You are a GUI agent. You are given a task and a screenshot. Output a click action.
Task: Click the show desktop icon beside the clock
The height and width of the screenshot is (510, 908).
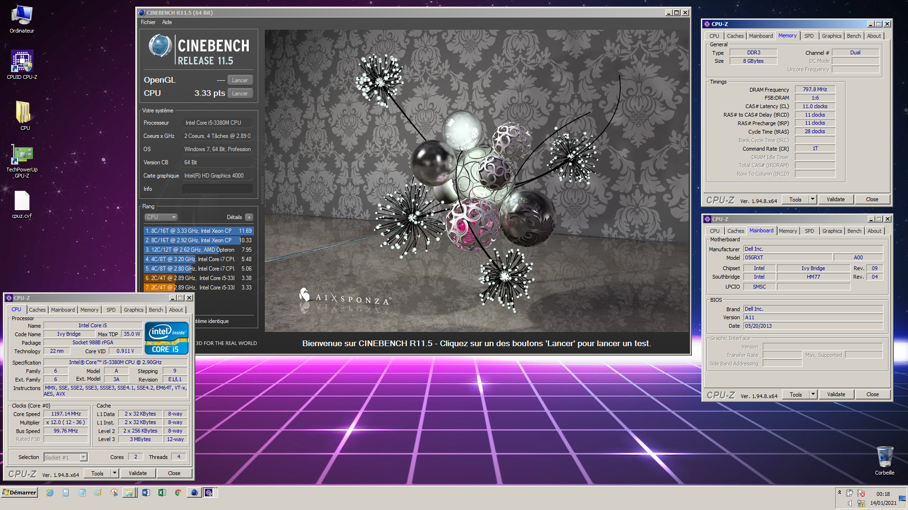(x=902, y=498)
